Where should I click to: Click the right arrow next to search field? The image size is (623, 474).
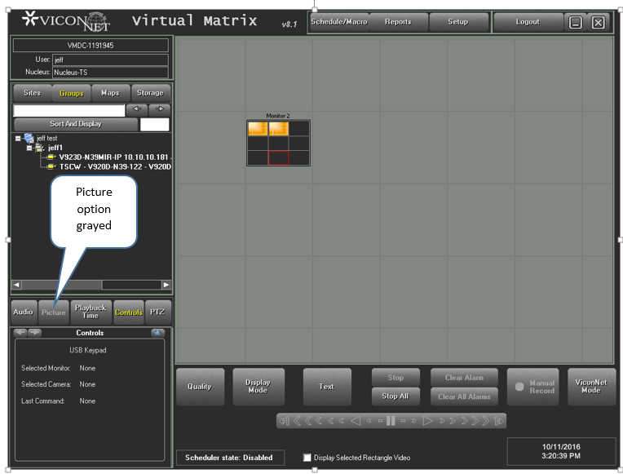(x=160, y=109)
